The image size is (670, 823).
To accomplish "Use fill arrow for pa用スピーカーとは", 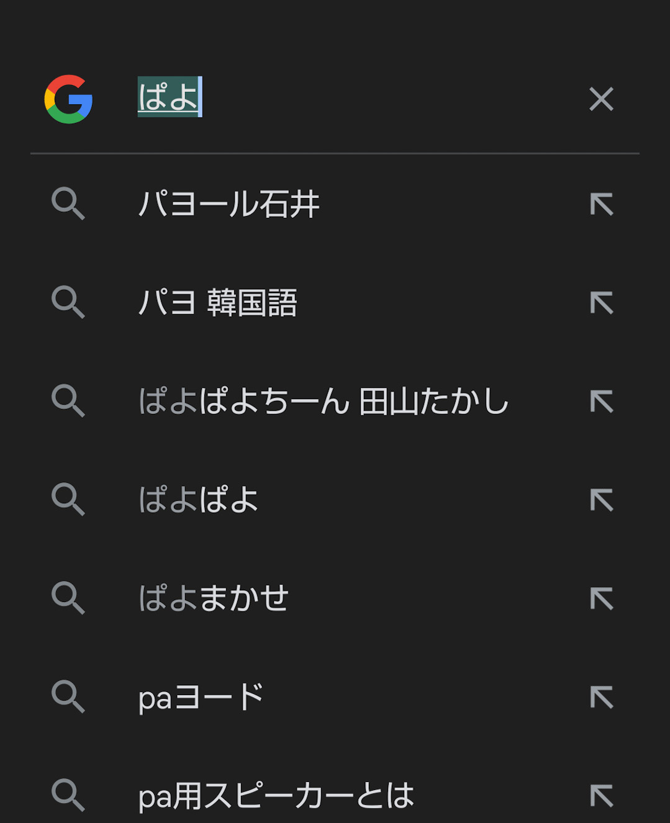I will tap(601, 796).
